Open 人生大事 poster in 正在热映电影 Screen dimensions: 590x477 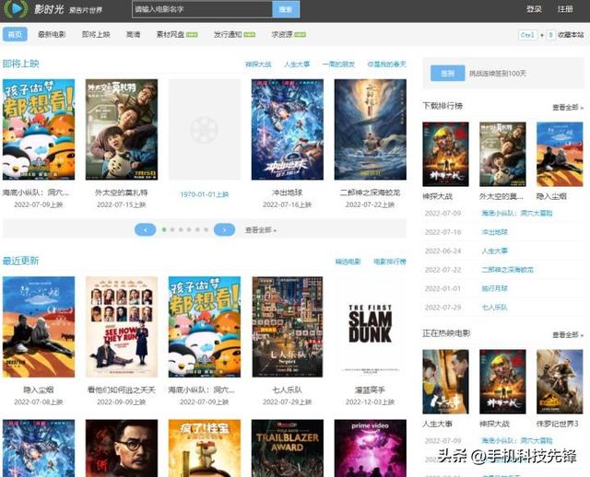coord(445,381)
